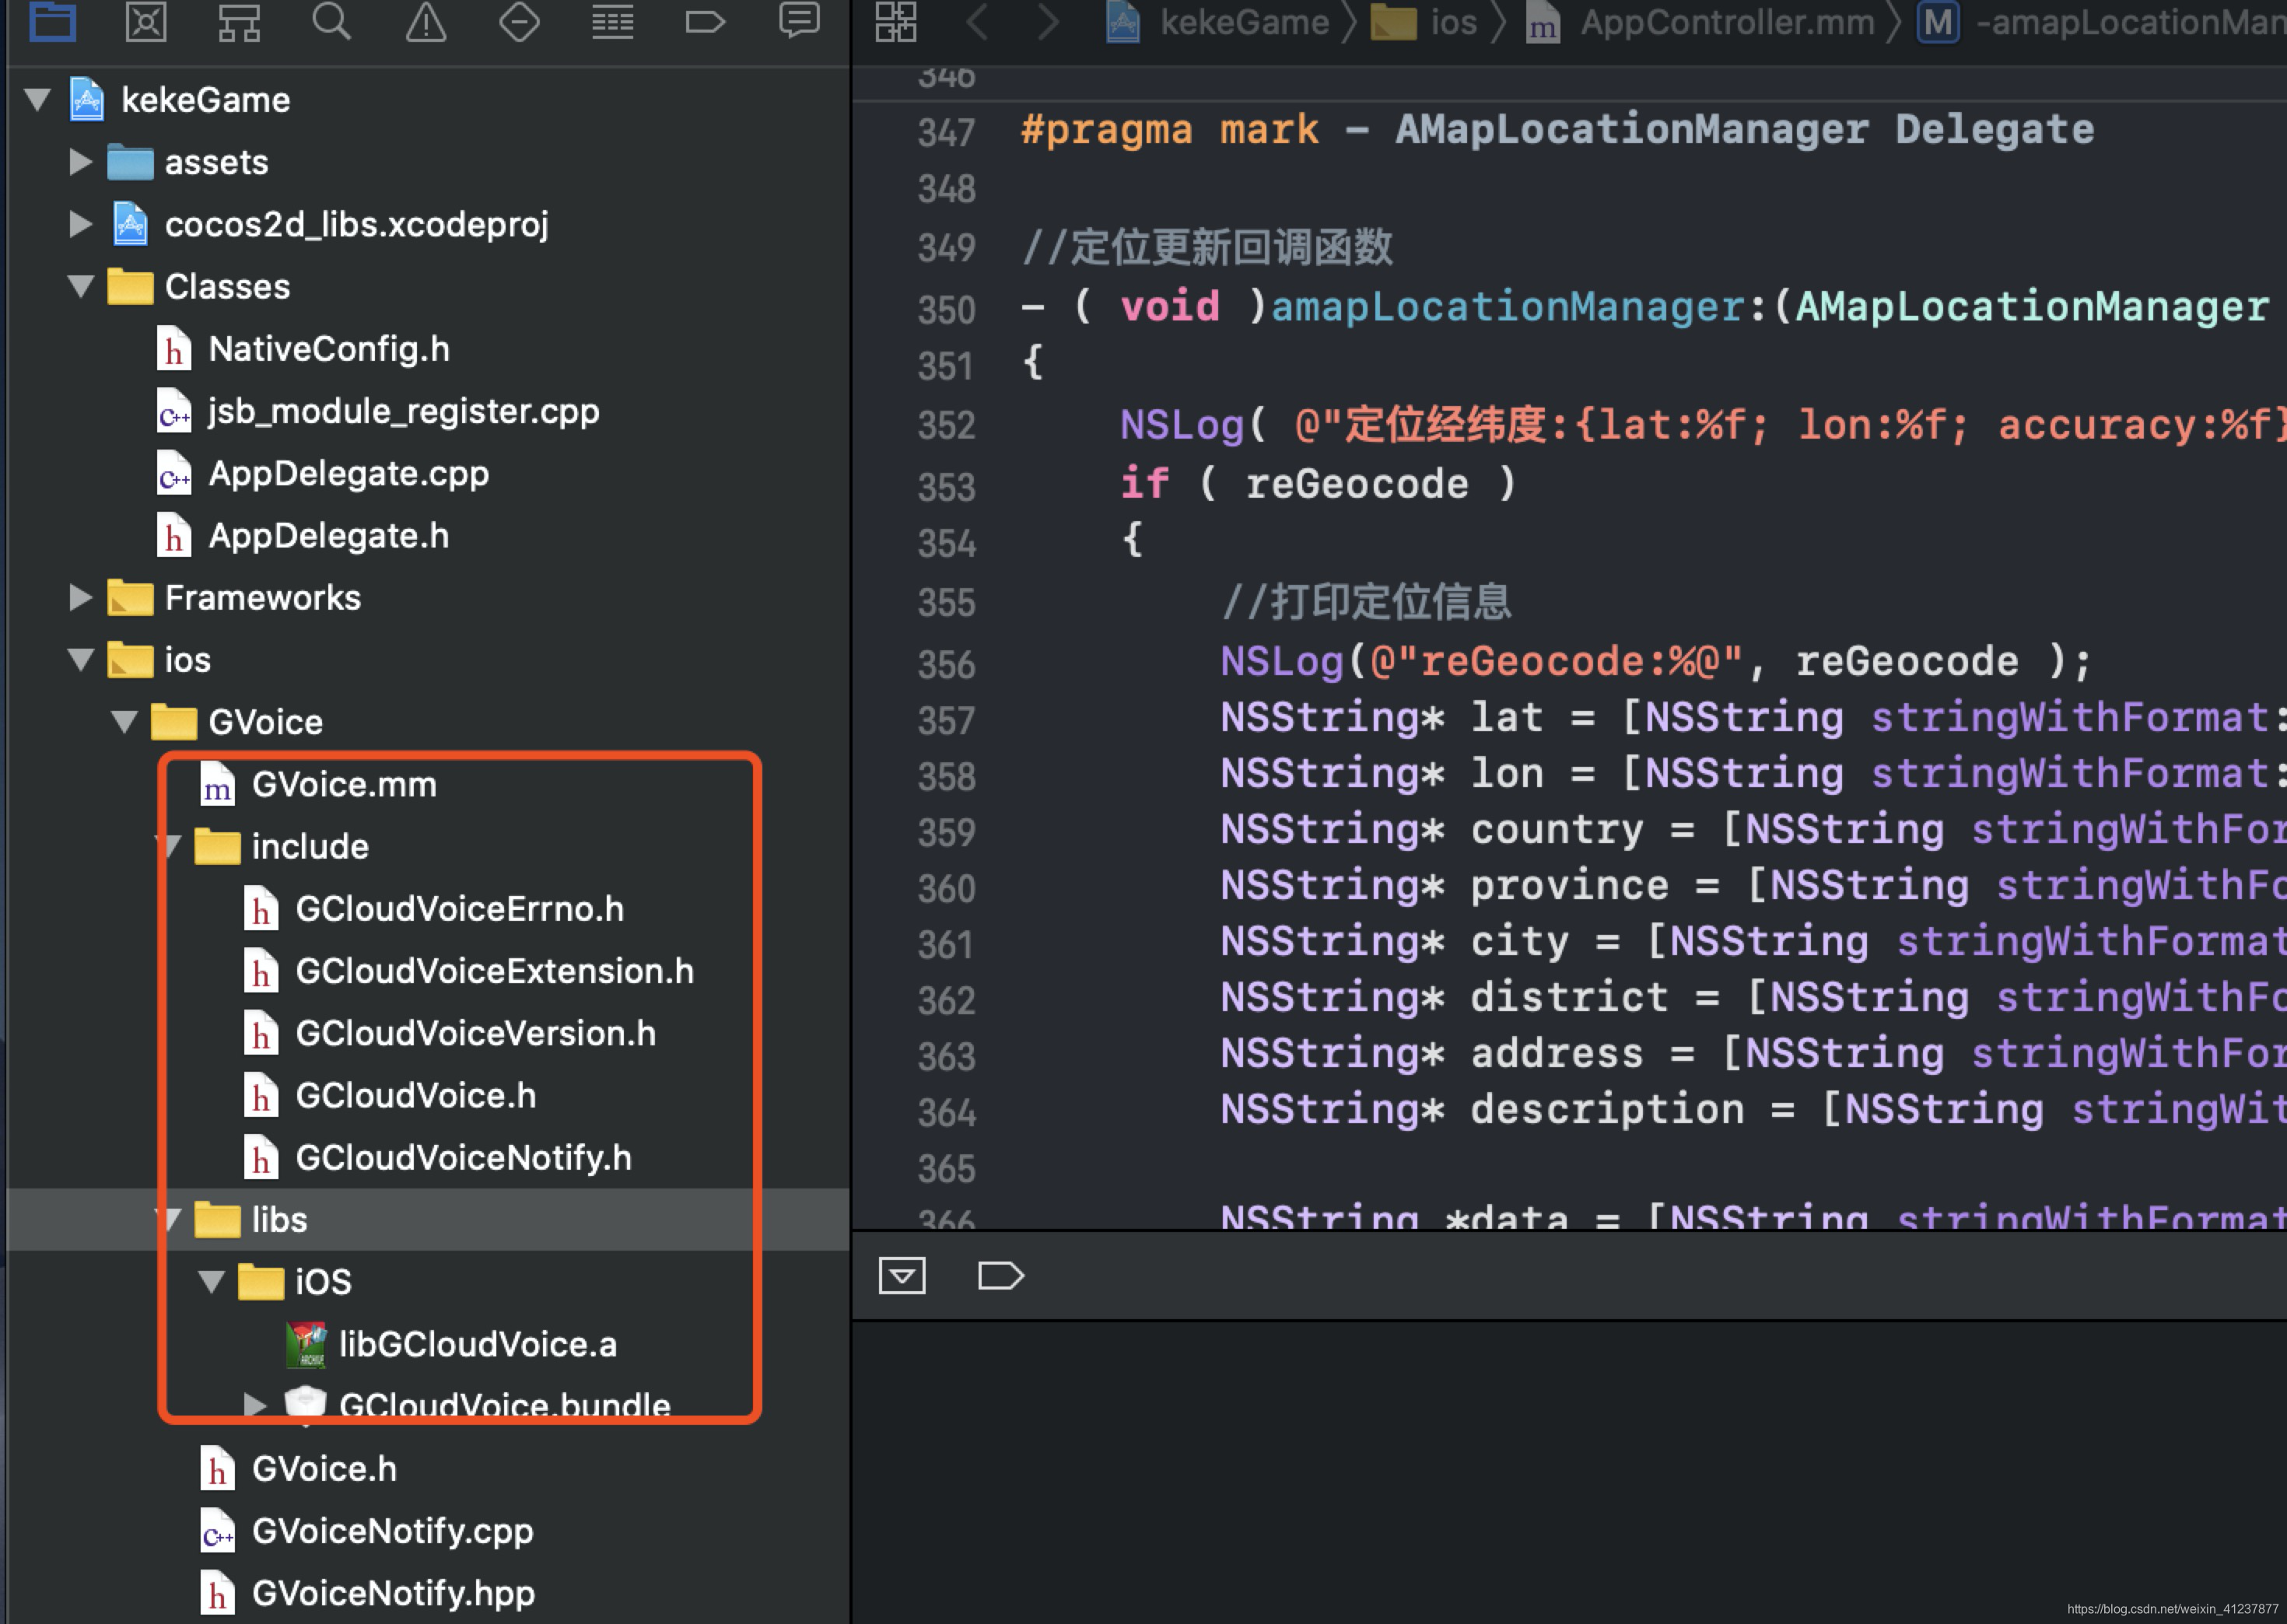
Task: Click the 'NSString* country' declaration
Action: [1432, 829]
